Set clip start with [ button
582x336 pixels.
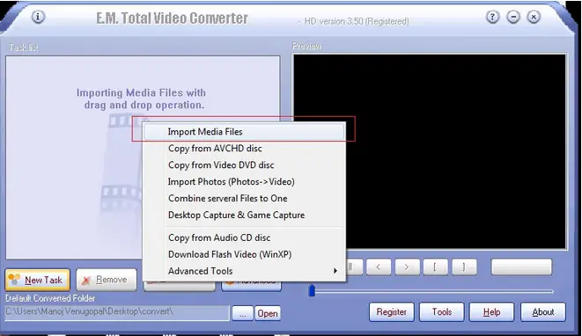[435, 267]
